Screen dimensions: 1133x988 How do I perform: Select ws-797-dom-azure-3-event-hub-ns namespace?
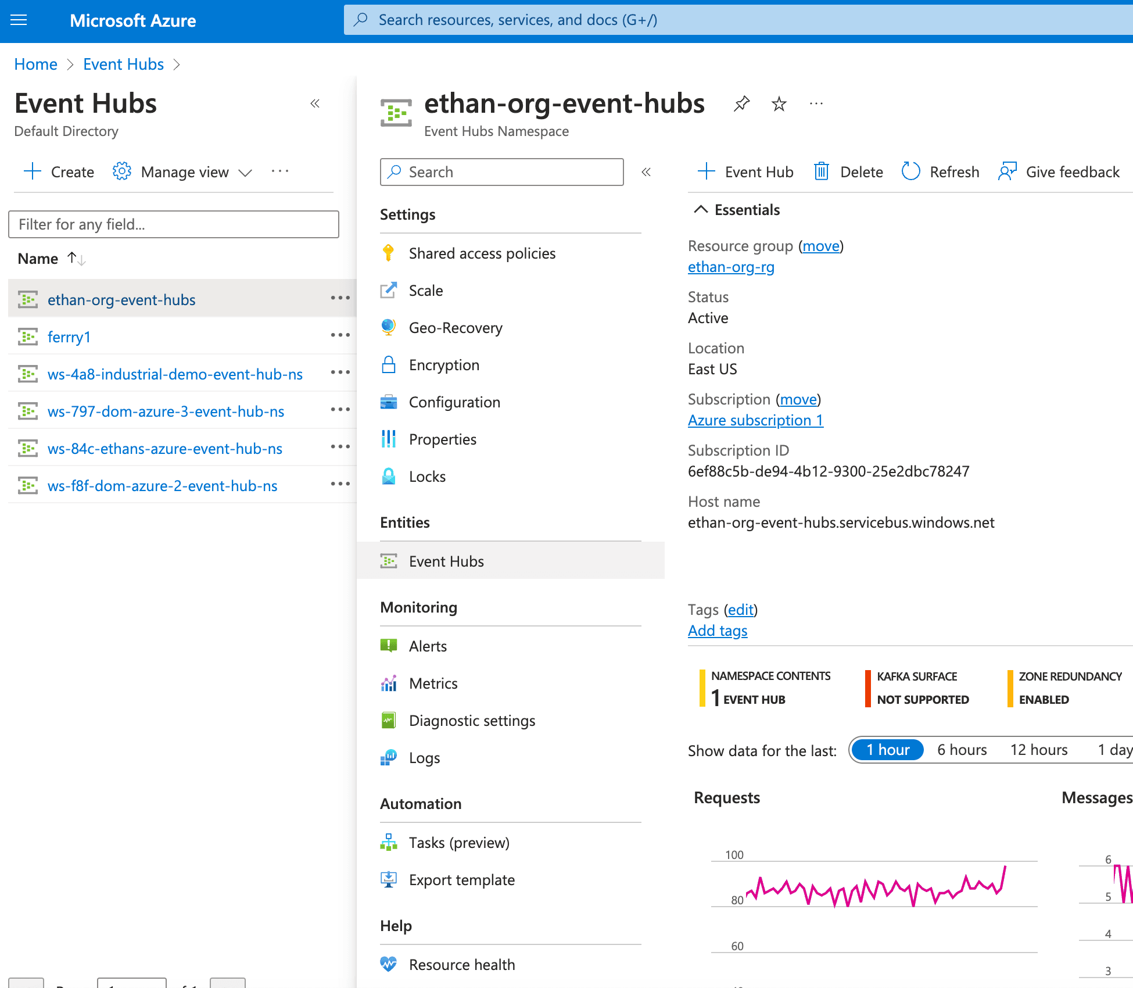click(166, 411)
